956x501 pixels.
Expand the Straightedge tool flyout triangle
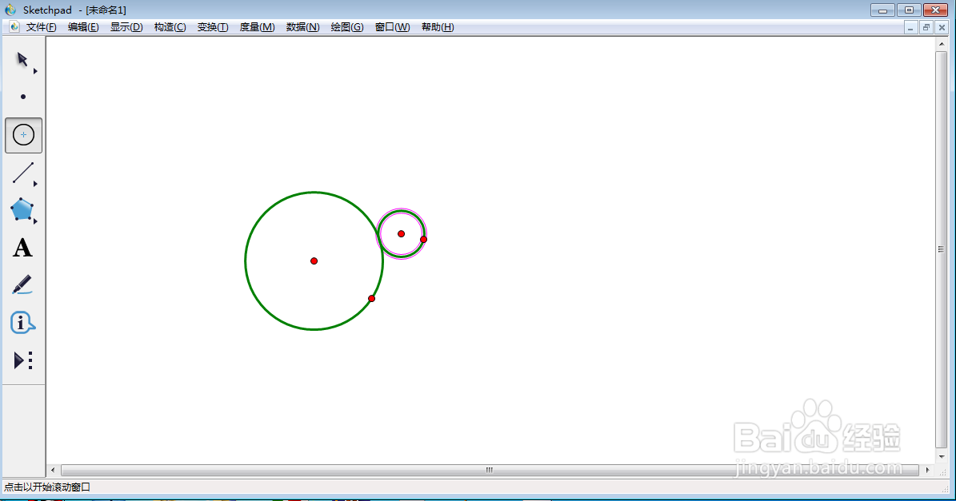click(35, 184)
